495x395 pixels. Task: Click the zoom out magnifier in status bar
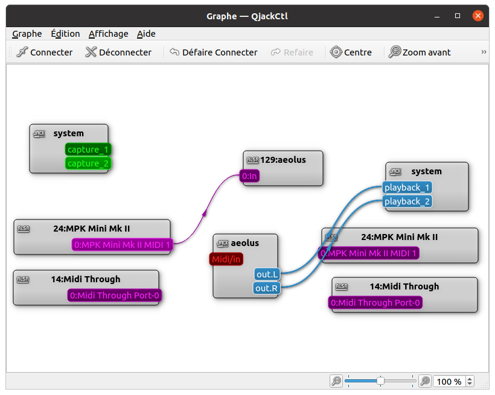click(x=336, y=381)
